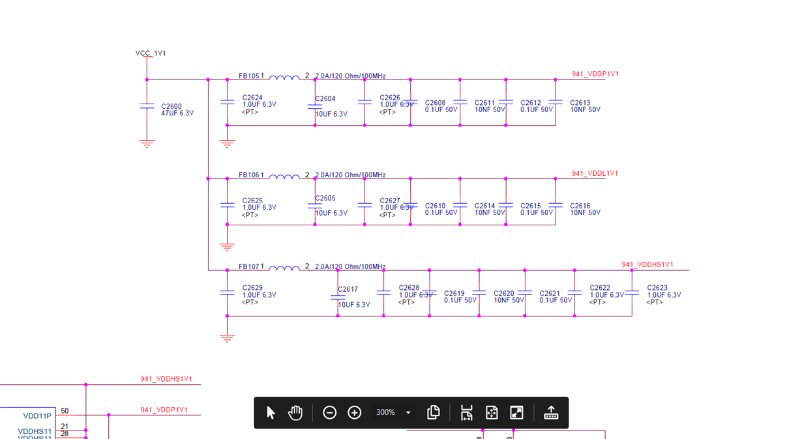Select the 941_VDDHS1V1 net label on the right
Image resolution: width=802 pixels, height=439 pixels.
tap(647, 264)
